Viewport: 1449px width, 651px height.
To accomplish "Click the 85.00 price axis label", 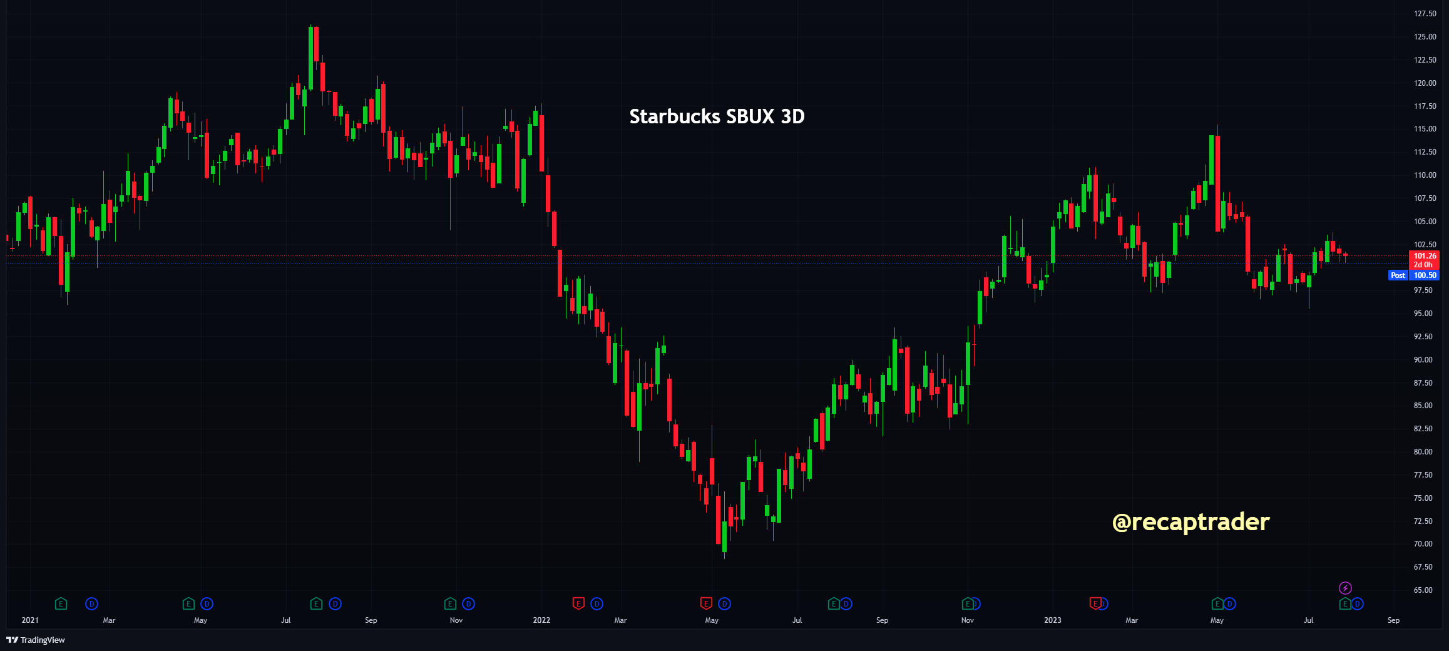I will [1423, 406].
